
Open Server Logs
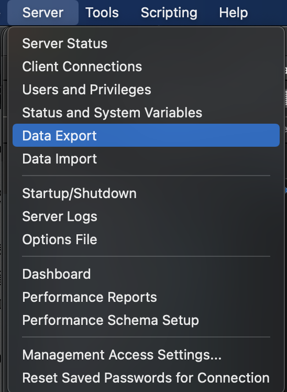point(146,216)
